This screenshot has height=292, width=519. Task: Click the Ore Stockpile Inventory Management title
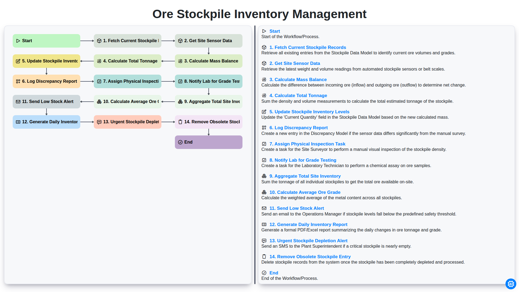coord(259,14)
